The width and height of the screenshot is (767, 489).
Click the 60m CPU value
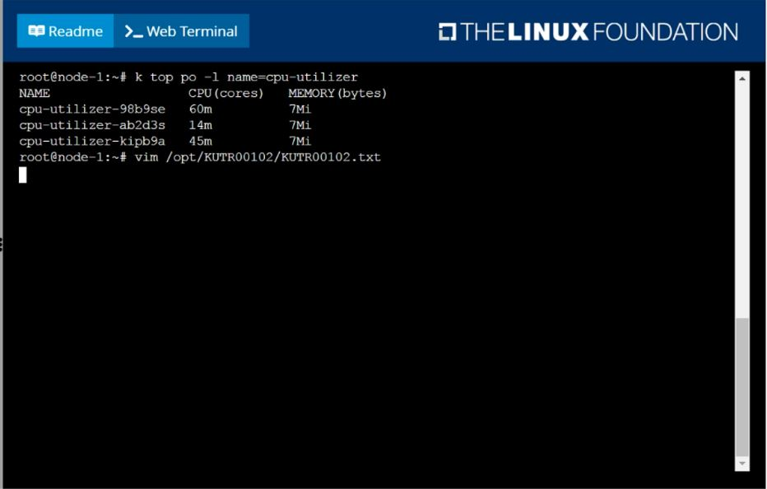(x=200, y=109)
